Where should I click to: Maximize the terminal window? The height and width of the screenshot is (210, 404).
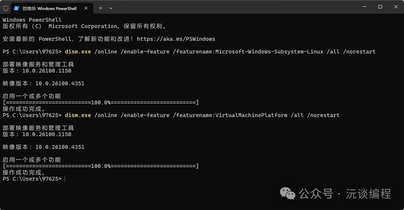click(x=380, y=7)
